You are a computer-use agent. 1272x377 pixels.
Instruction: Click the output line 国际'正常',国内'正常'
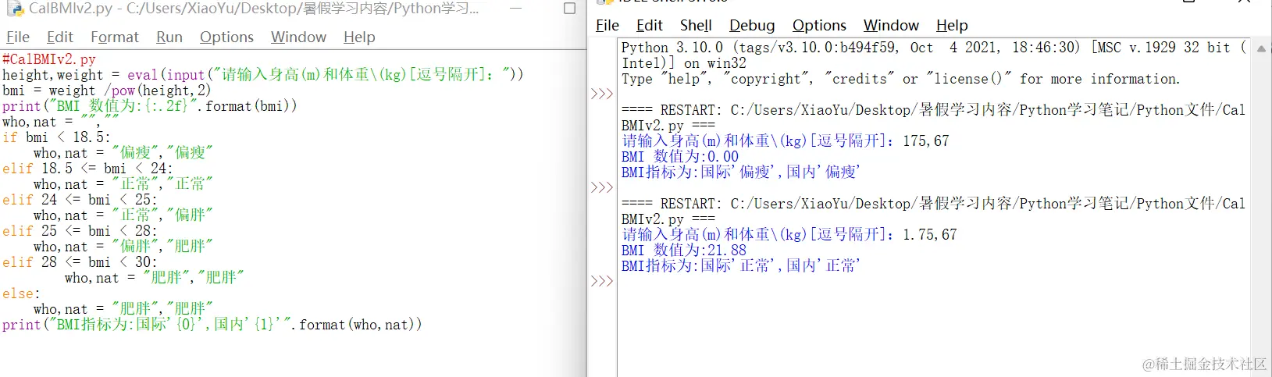[x=740, y=266]
